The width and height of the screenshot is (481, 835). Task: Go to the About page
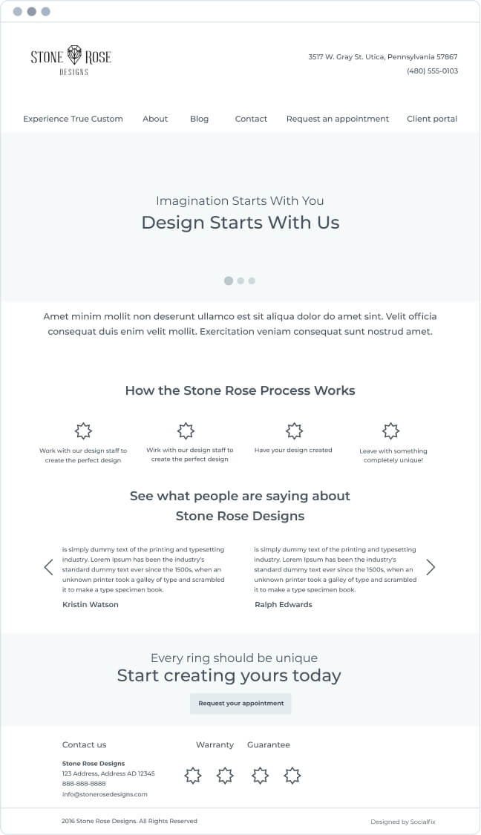coord(155,119)
